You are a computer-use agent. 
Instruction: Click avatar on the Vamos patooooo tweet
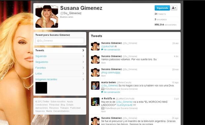(x=95, y=59)
